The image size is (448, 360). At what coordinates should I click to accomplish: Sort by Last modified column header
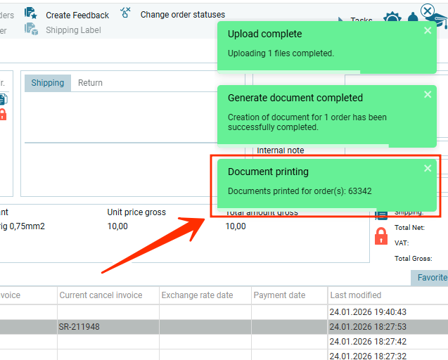pyautogui.click(x=356, y=295)
